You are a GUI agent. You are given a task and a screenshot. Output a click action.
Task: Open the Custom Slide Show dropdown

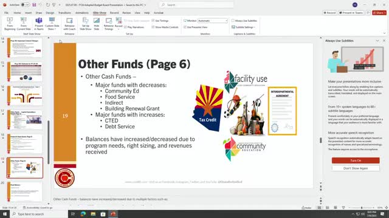pyautogui.click(x=52, y=24)
